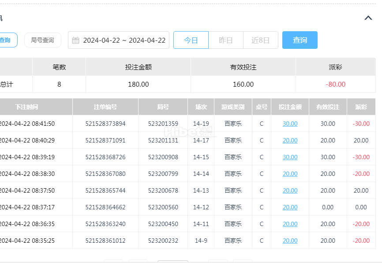Collapse the section with the up chevron
Image resolution: width=382 pixels, height=263 pixels.
coord(368,18)
